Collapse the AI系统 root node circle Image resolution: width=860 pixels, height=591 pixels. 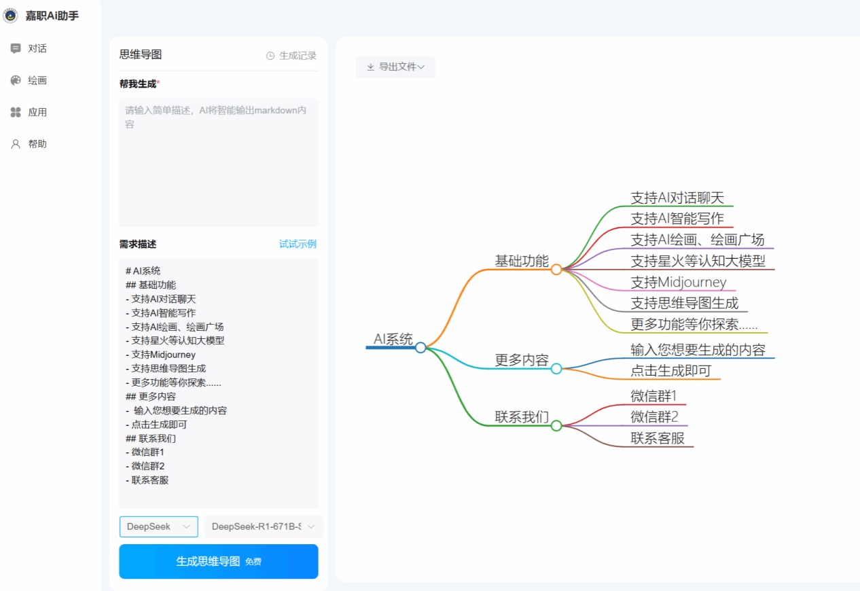[x=420, y=348]
